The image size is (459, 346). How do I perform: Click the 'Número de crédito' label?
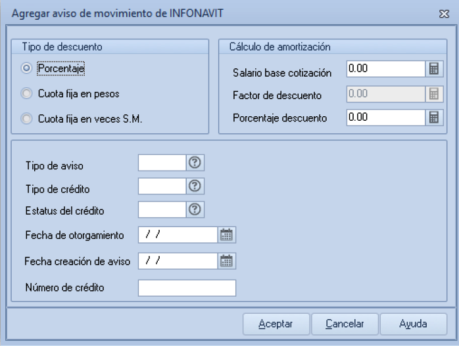point(64,288)
